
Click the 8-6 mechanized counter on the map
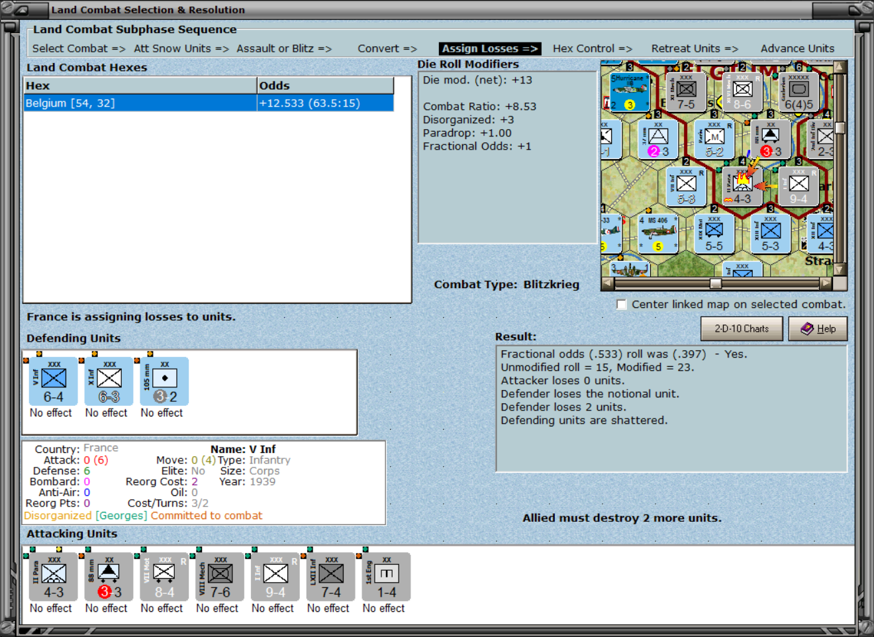(742, 91)
